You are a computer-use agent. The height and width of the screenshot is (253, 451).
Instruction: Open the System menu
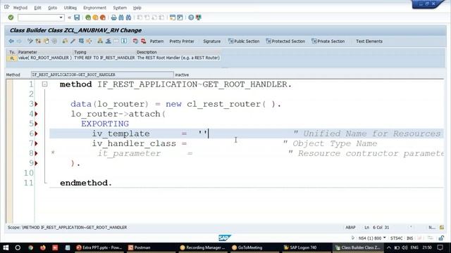120,8
